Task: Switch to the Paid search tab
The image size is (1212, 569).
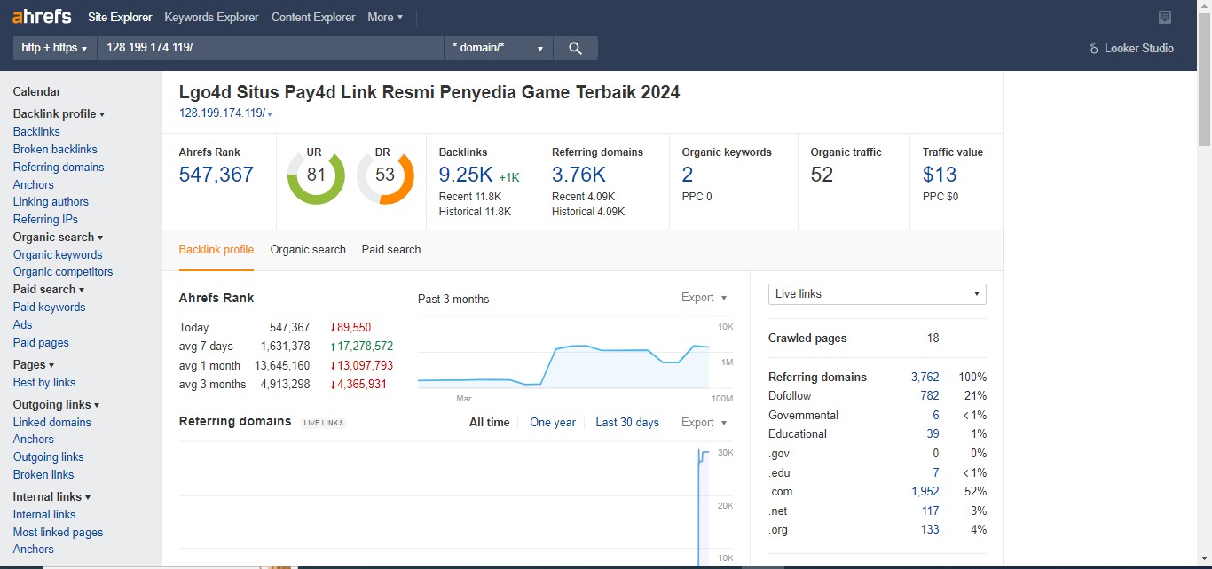Action: click(x=391, y=250)
